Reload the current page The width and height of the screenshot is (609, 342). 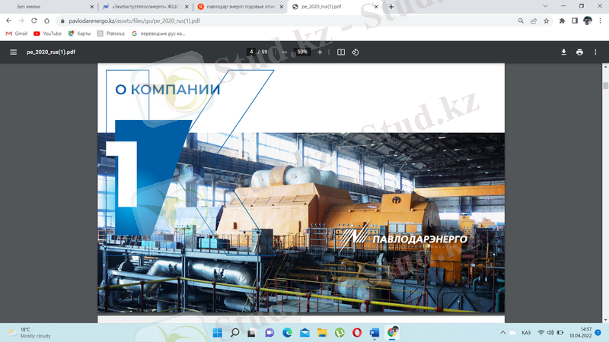pos(34,21)
